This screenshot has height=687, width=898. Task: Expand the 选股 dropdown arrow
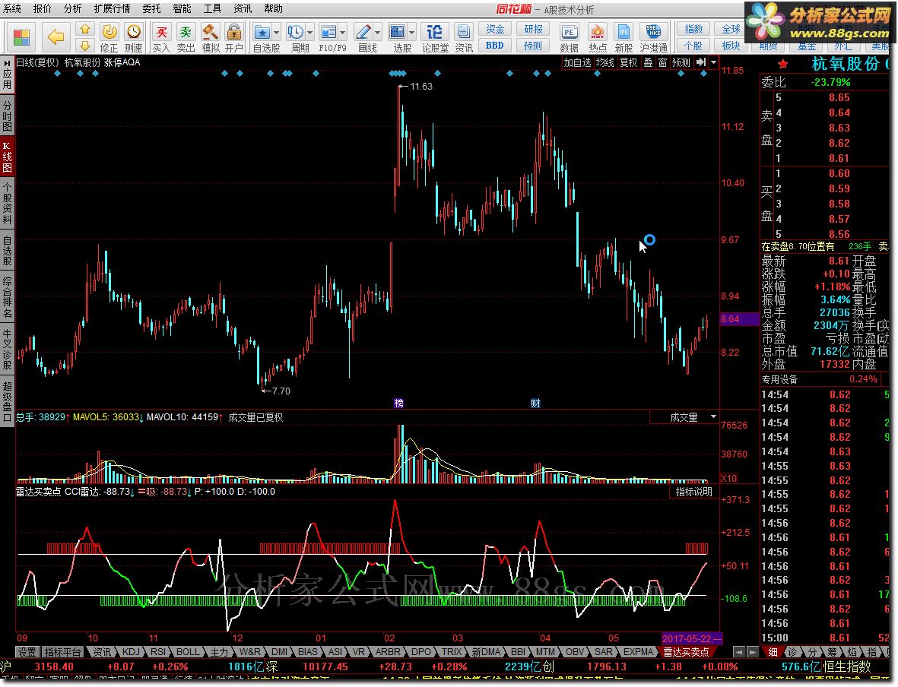pos(411,32)
